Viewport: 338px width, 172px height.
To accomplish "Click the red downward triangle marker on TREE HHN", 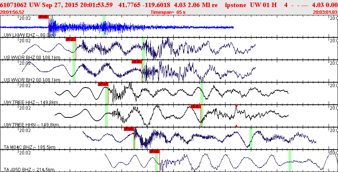I will [236, 106].
